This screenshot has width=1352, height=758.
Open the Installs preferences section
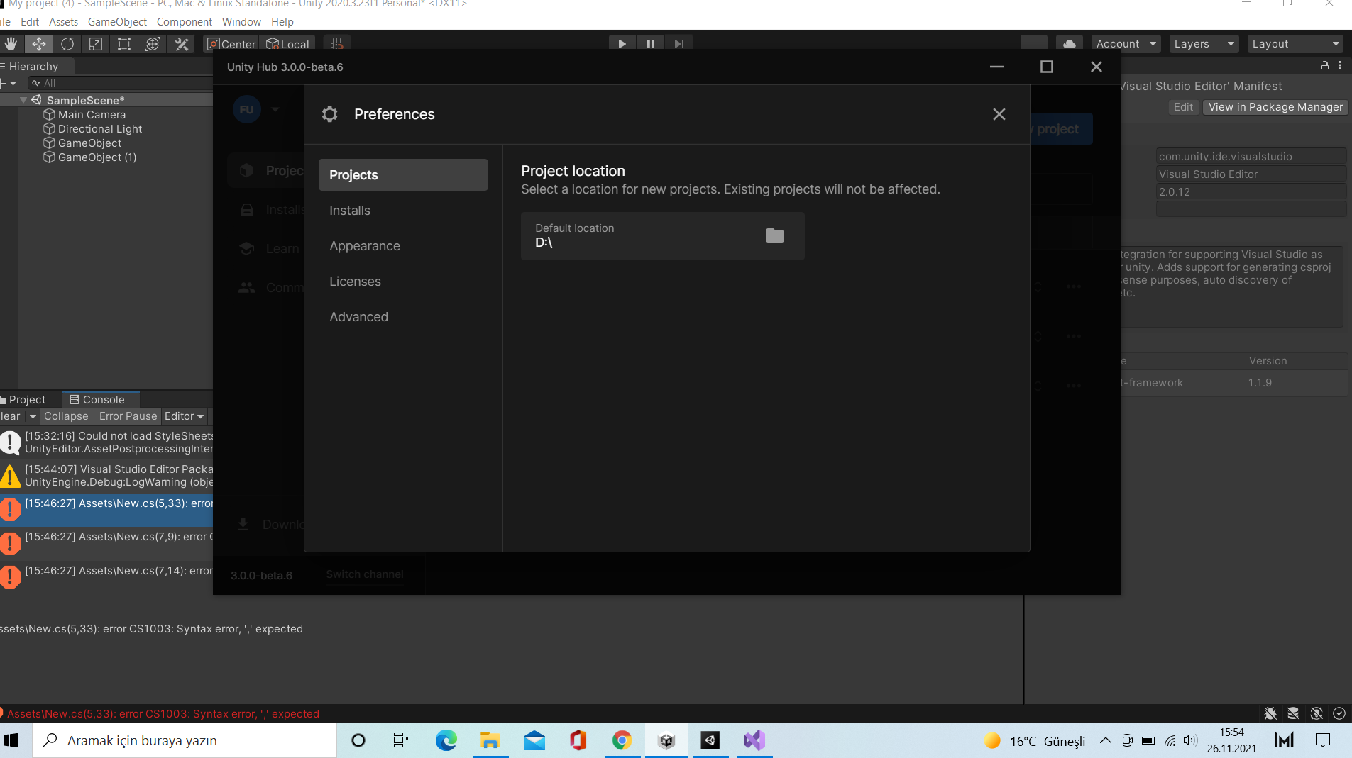(403, 211)
